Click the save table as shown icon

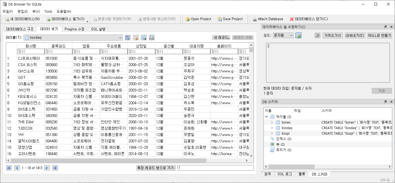pos(144,38)
